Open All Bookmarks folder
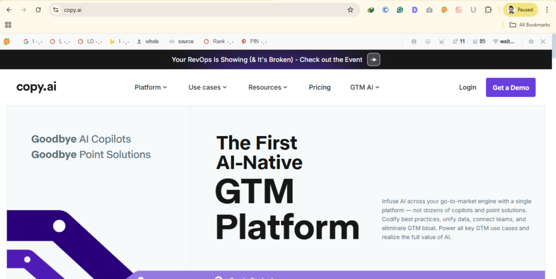 pos(530,25)
